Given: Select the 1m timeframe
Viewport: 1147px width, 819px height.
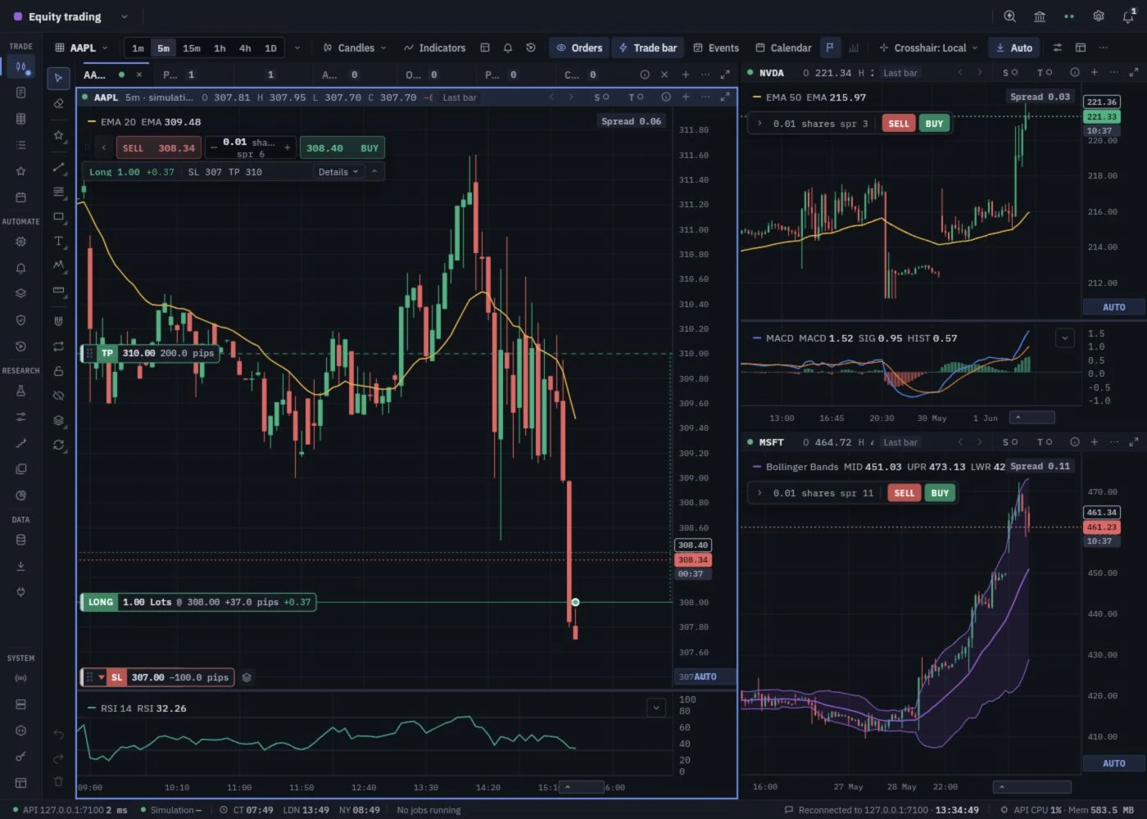Looking at the screenshot, I should coord(138,48).
